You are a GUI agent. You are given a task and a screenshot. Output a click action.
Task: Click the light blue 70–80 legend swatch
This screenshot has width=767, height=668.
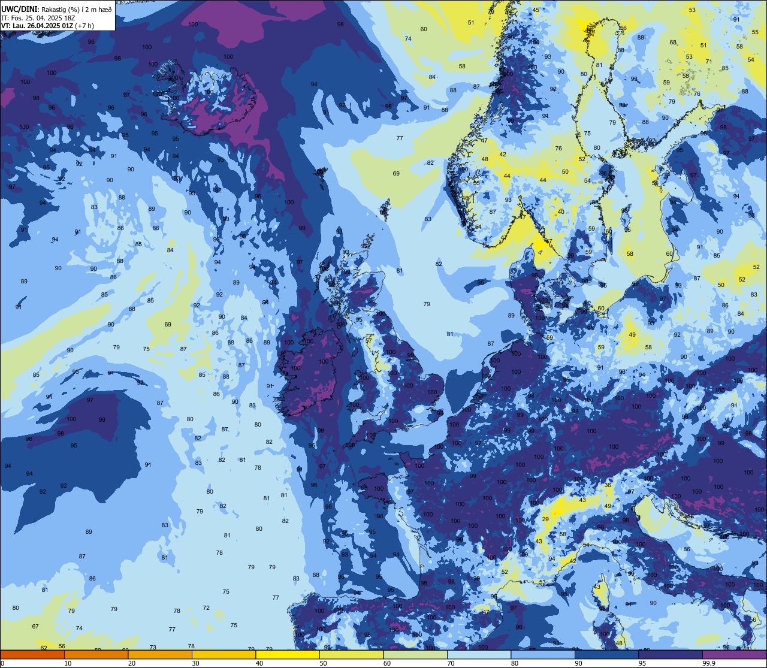click(x=479, y=654)
